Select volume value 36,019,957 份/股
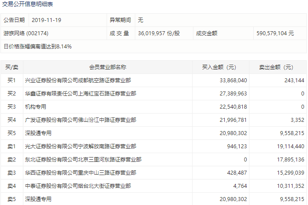308x205 pixels. coord(159,33)
